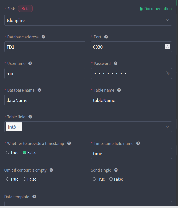
Task: View help for Table field
Action: pyautogui.click(x=30, y=117)
